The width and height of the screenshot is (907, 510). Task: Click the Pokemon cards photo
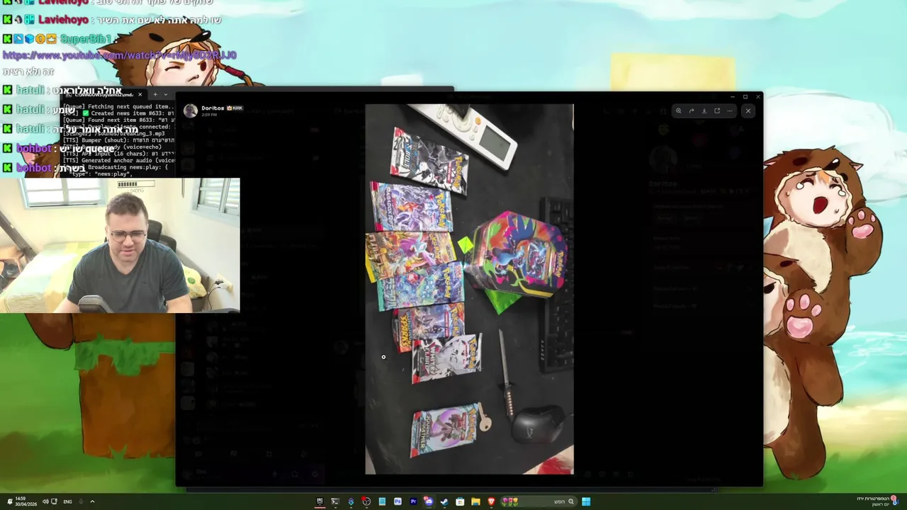pyautogui.click(x=469, y=289)
